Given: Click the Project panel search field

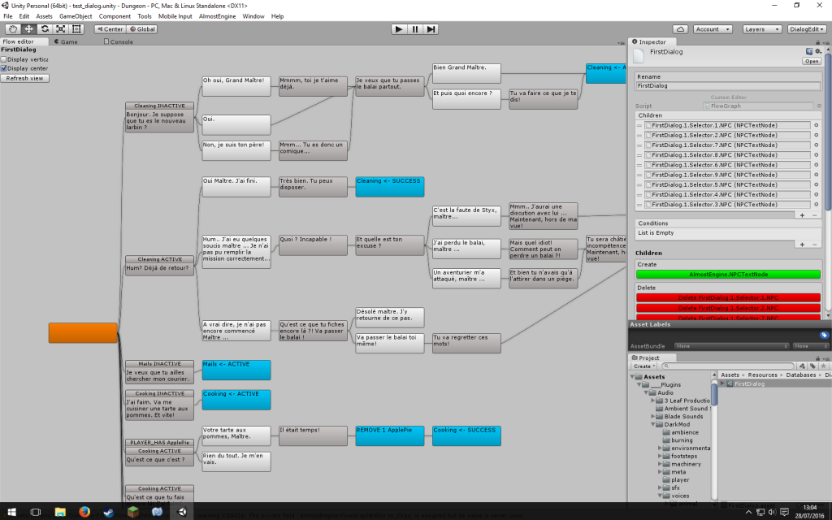Looking at the screenshot, I should [x=728, y=366].
